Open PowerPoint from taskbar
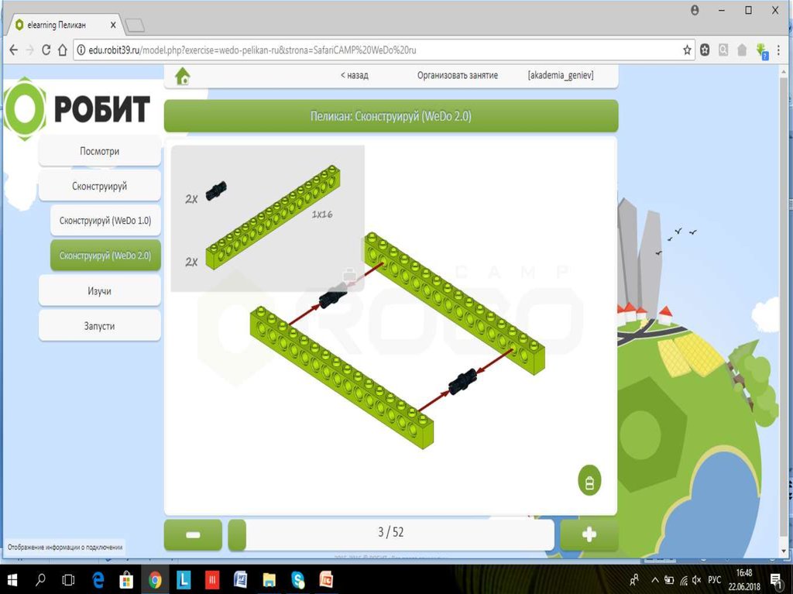Viewport: 793px width, 594px height. point(326,580)
